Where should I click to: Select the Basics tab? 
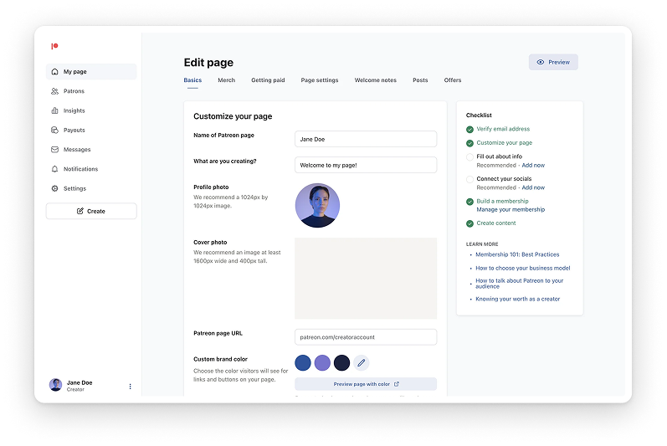(192, 80)
